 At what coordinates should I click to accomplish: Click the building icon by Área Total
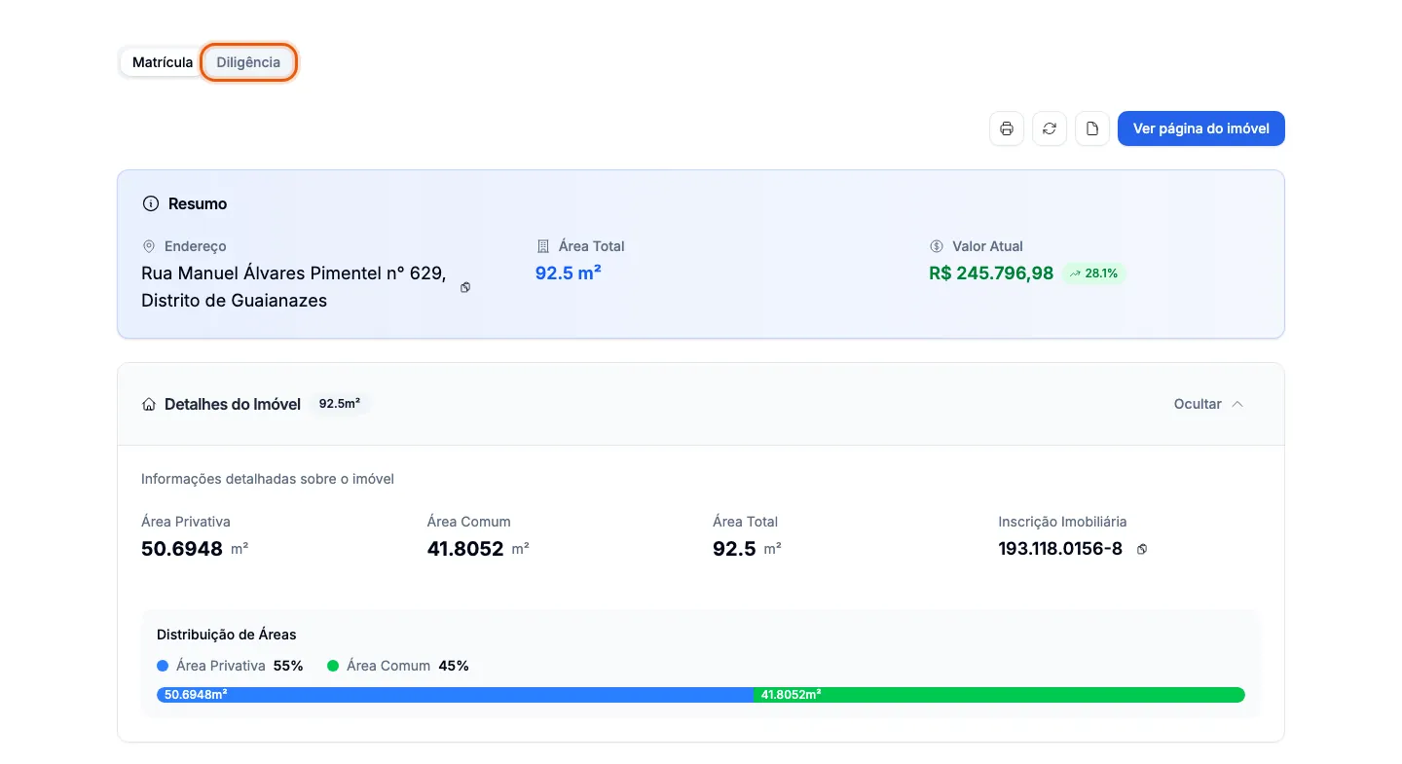pos(543,246)
